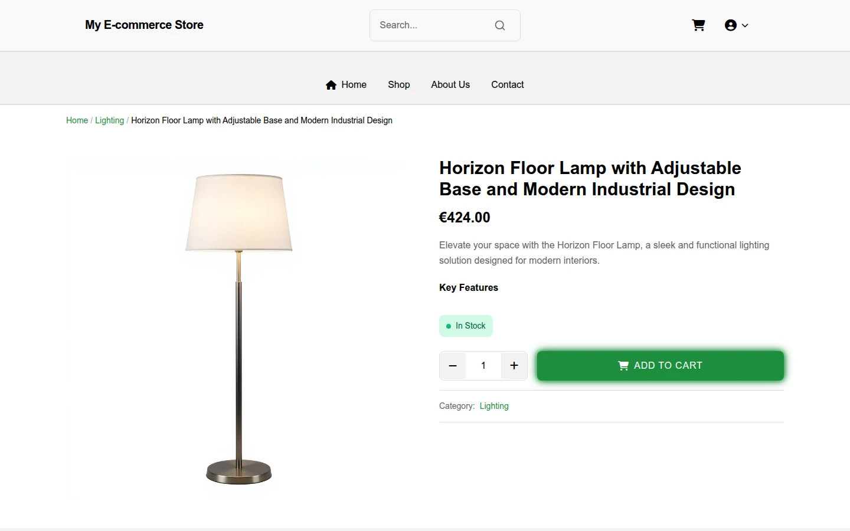Click the cart icon inside Add to Cart
Viewport: 850px width, 531px height.
pos(623,366)
